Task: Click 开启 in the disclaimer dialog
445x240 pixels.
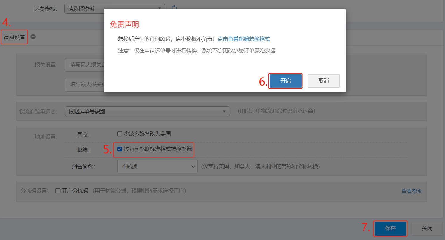Action: (285, 81)
